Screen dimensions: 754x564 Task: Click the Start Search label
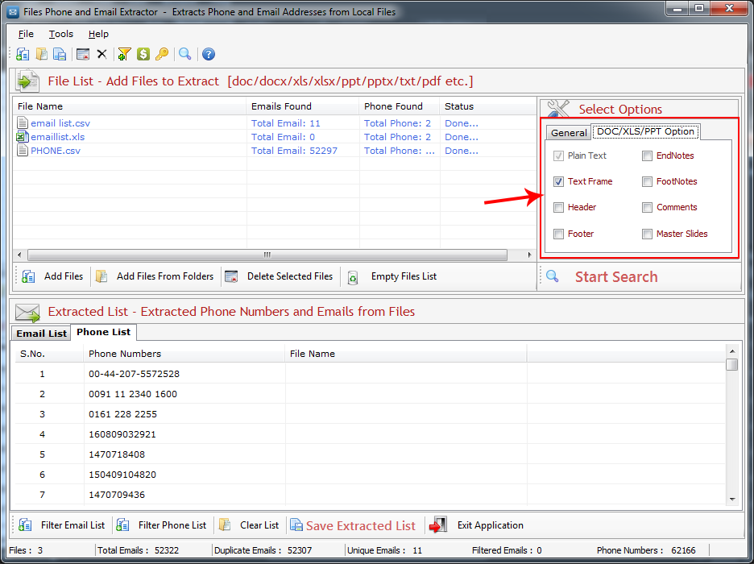pos(616,277)
